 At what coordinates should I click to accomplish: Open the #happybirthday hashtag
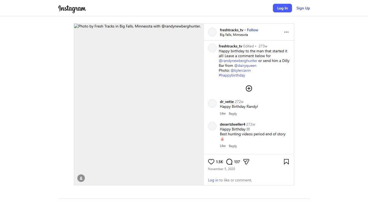pos(232,75)
